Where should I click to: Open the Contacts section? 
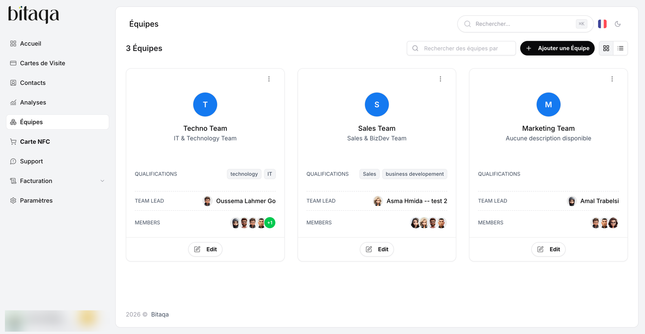[x=57, y=83]
